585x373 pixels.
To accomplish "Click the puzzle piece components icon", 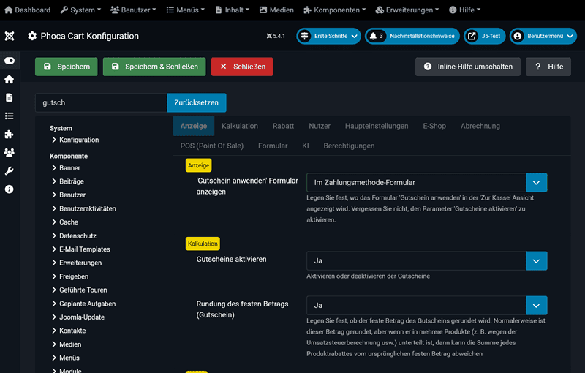I will tap(9, 134).
